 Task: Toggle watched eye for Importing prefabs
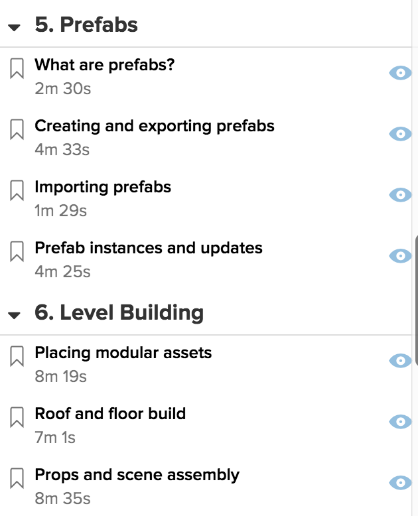[x=400, y=195]
